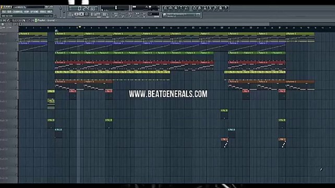Show the piano roll via toolbar icon
Image resolution: width=335 pixels, height=188 pixels.
[x=176, y=8]
